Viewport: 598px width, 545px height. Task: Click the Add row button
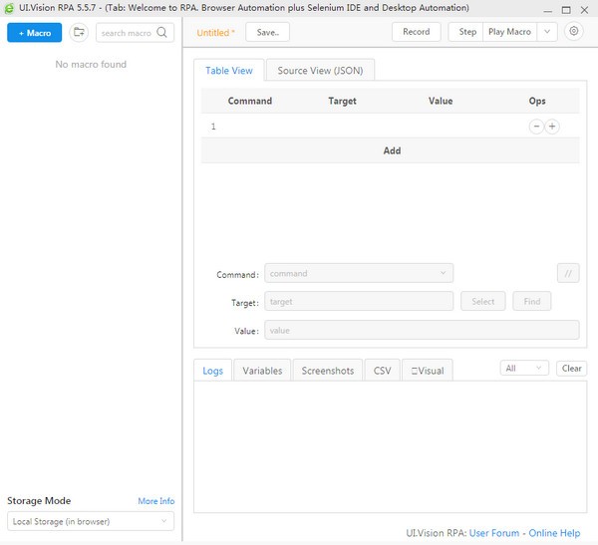coord(390,150)
